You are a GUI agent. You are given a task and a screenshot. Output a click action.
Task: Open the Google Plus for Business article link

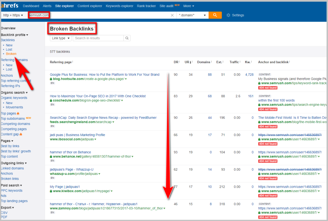(x=105, y=74)
